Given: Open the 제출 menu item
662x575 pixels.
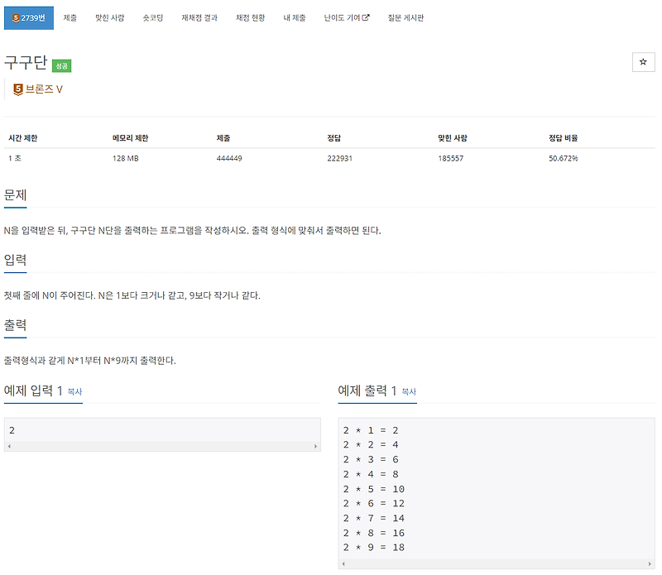Looking at the screenshot, I should 70,17.
